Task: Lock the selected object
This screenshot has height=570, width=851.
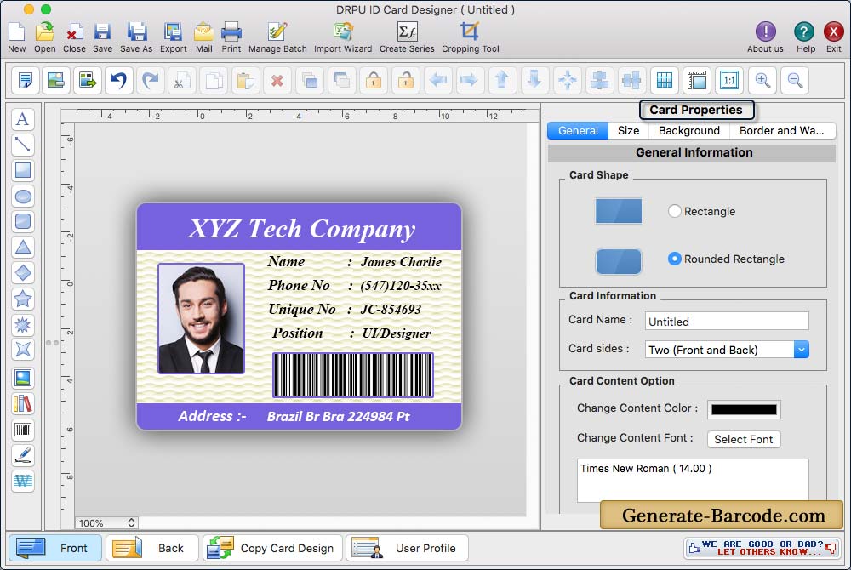Action: tap(374, 80)
